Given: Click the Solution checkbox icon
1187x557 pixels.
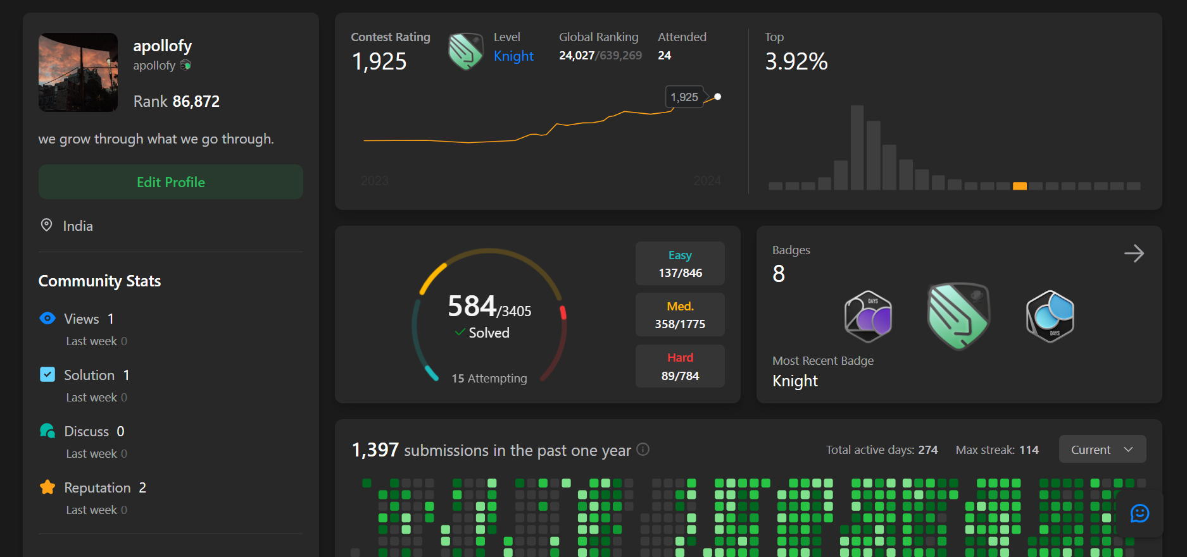Looking at the screenshot, I should tap(47, 374).
